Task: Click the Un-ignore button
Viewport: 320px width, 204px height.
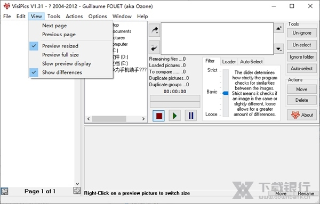Action: (x=302, y=33)
